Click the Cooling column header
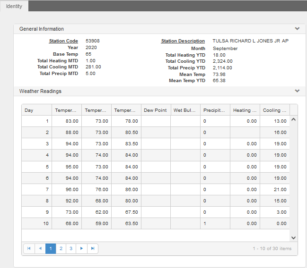This screenshot has height=268, width=307. [x=275, y=110]
